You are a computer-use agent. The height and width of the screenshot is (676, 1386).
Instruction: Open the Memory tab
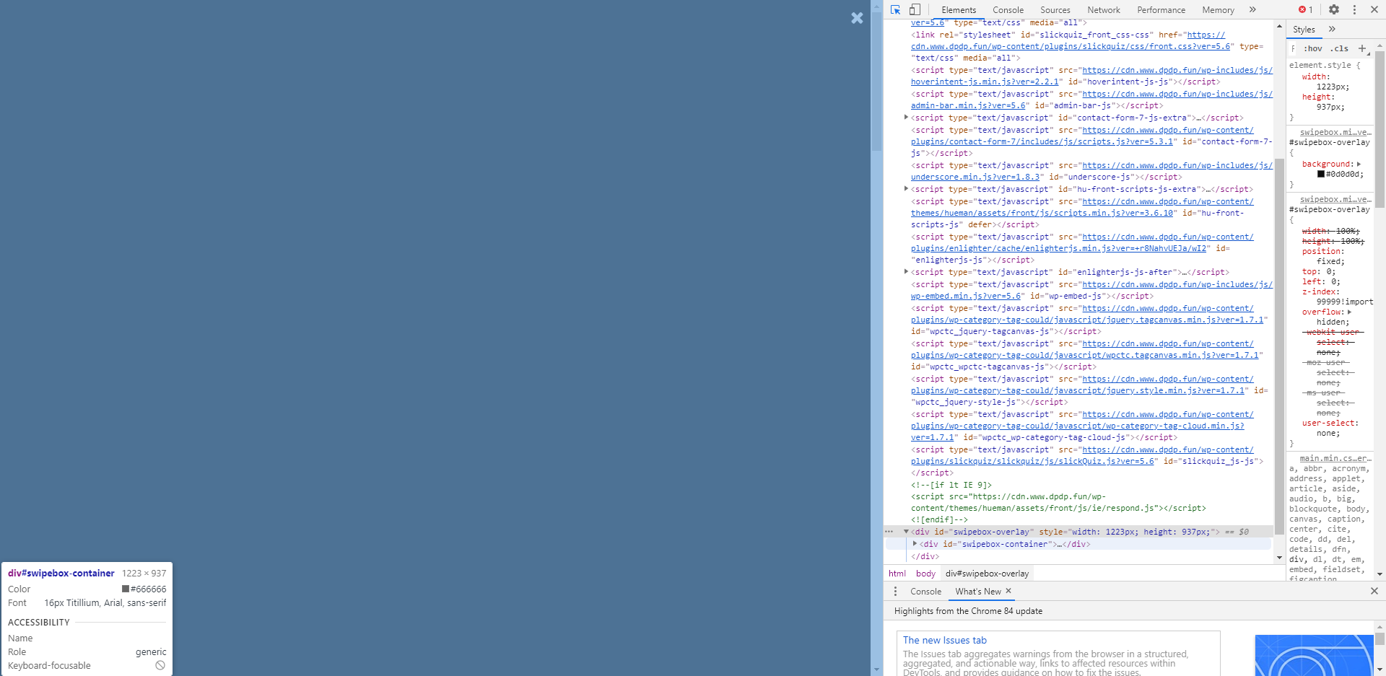pos(1218,9)
